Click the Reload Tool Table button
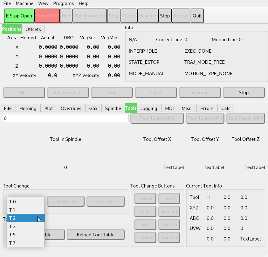 (95, 235)
